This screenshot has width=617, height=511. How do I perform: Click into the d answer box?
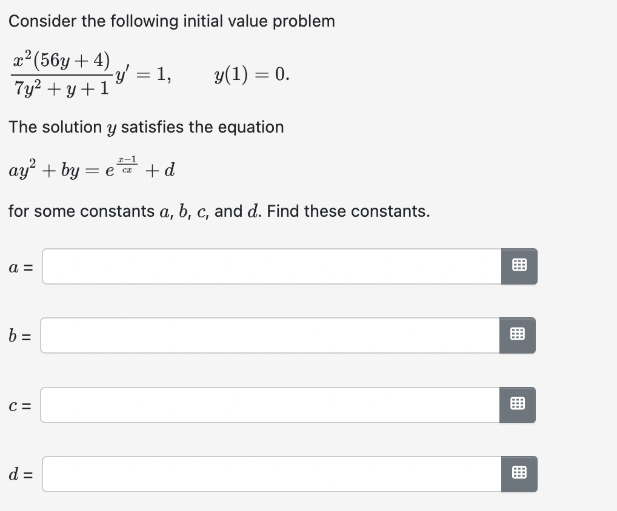pos(272,474)
